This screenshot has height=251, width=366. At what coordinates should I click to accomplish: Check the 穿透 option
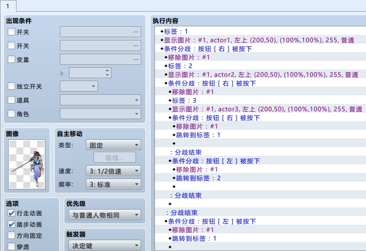click(11, 247)
